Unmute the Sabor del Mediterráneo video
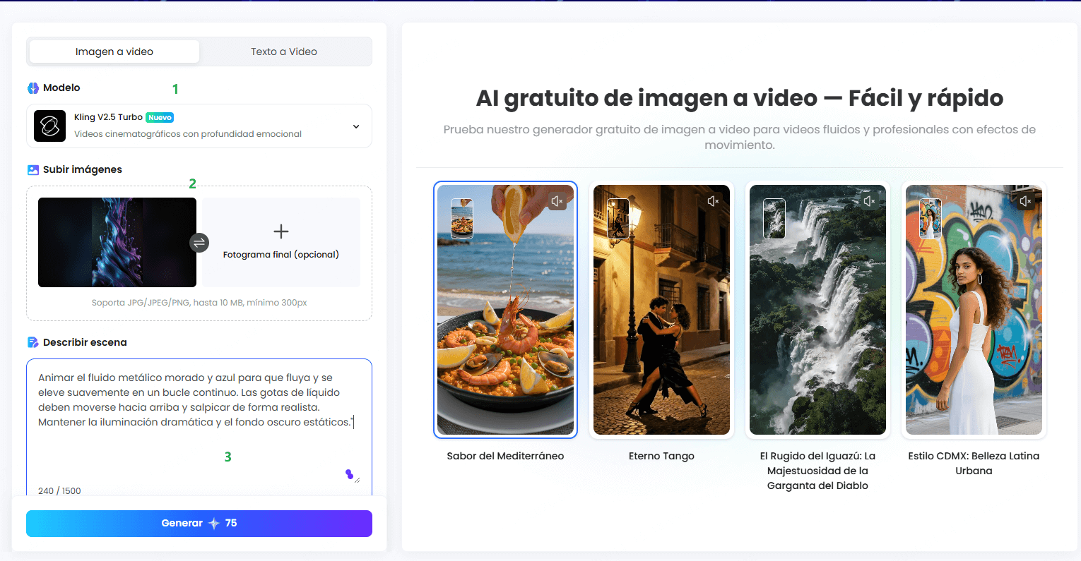1081x561 pixels. point(556,200)
